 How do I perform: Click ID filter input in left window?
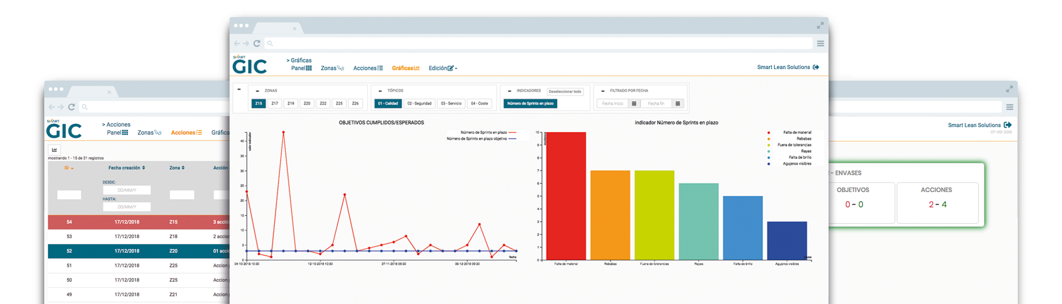[69, 195]
